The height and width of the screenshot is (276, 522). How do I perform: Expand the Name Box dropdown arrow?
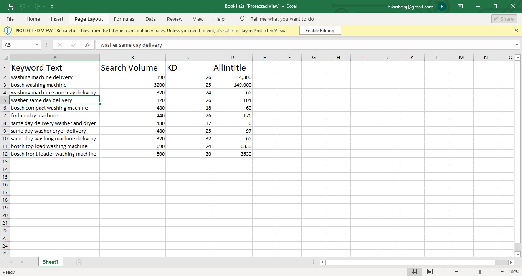click(37, 45)
